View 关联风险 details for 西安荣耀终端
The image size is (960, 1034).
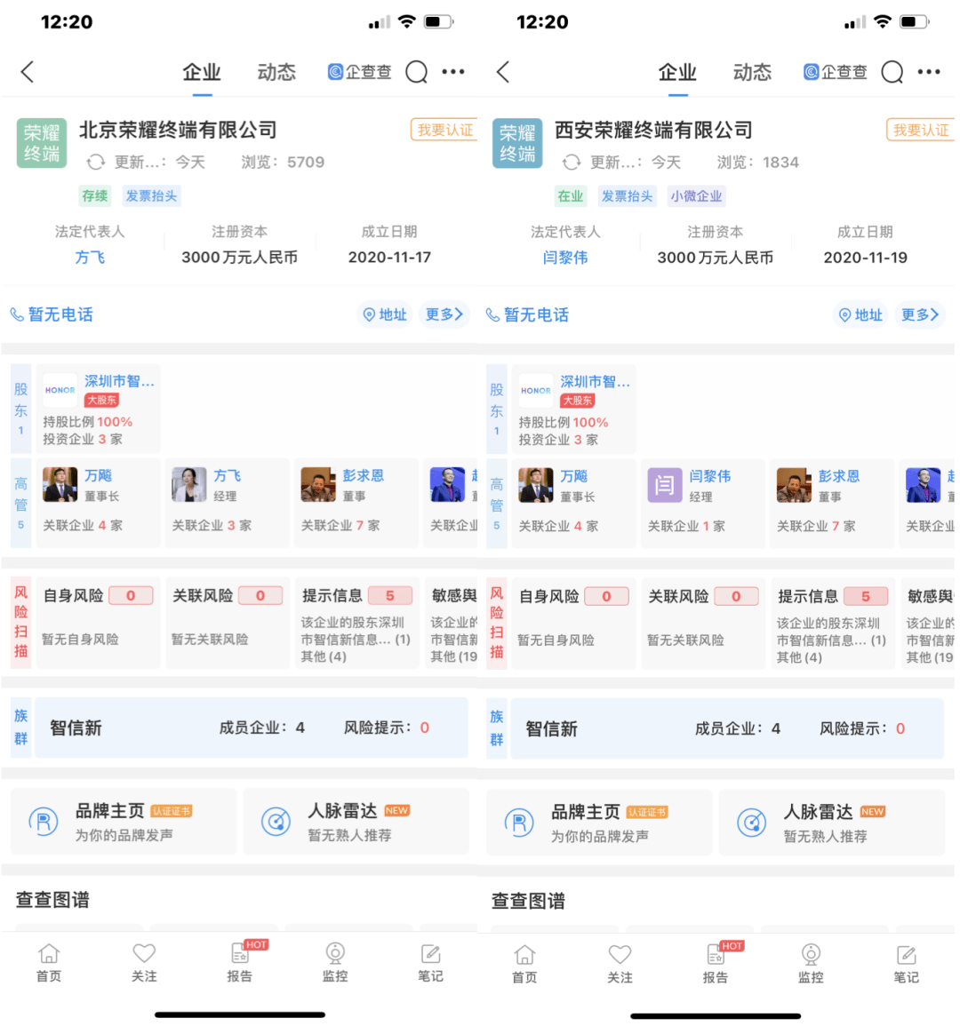(x=703, y=624)
